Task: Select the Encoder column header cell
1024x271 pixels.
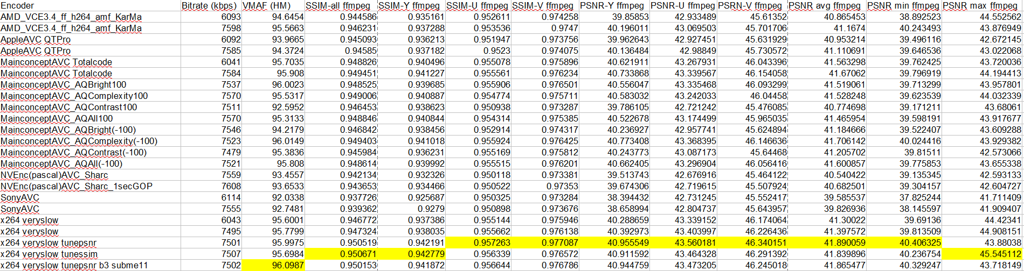Action: click(90, 5)
